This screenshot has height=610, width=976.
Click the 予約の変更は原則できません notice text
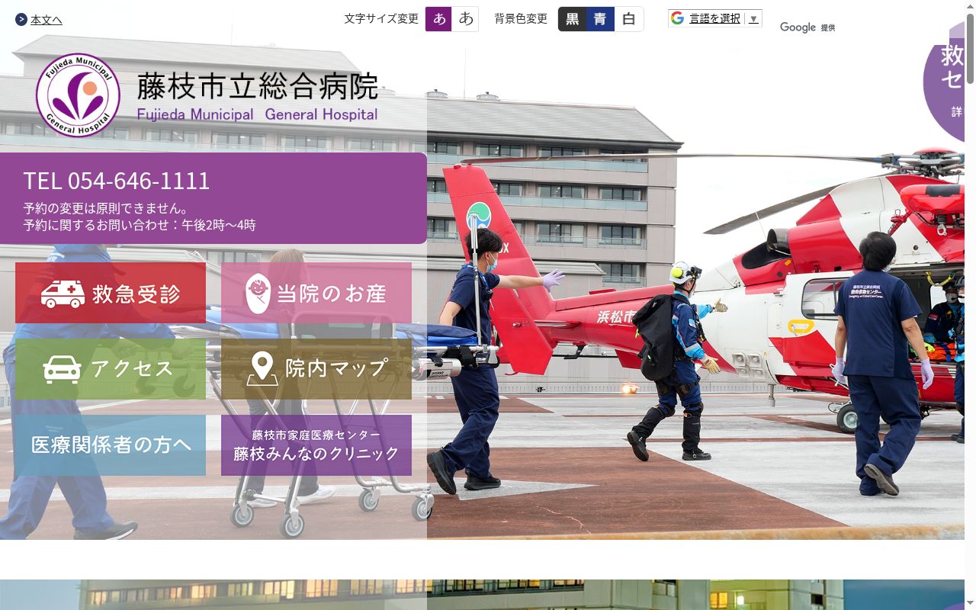(x=106, y=208)
